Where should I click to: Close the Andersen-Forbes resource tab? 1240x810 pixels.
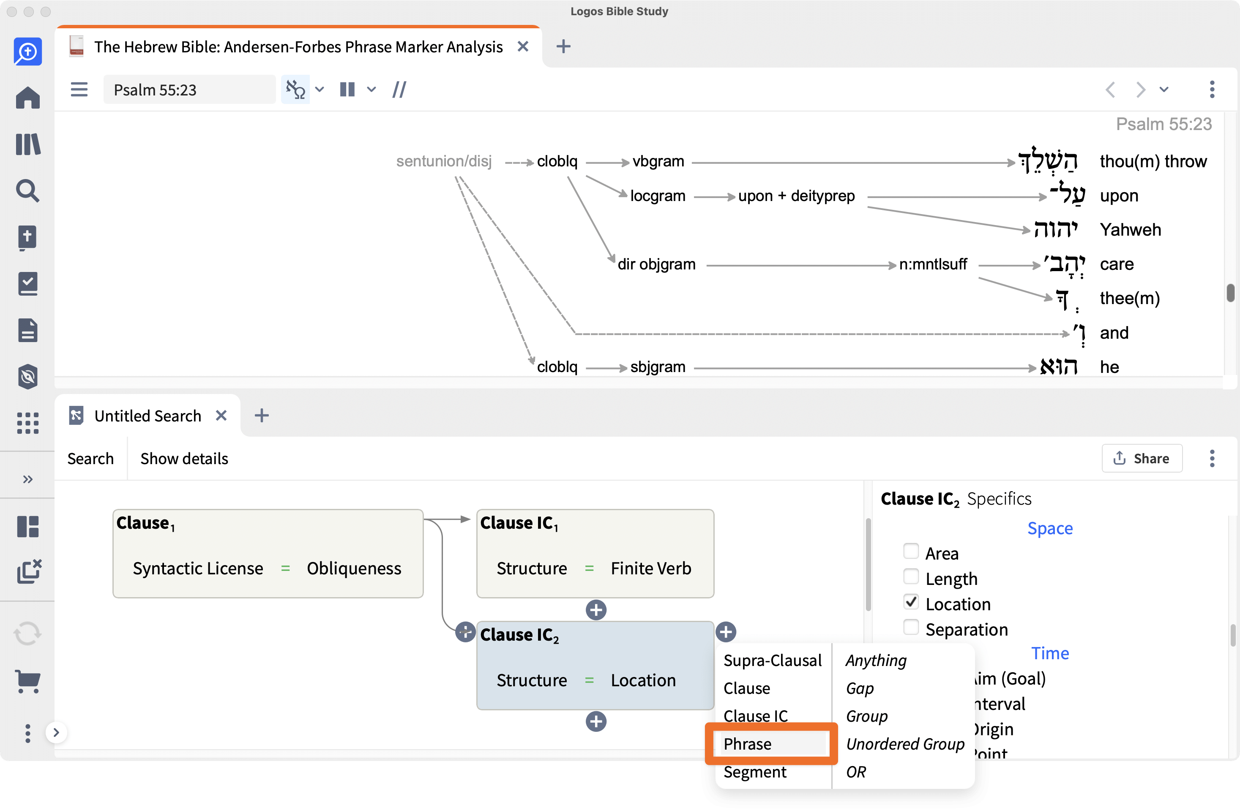tap(523, 47)
